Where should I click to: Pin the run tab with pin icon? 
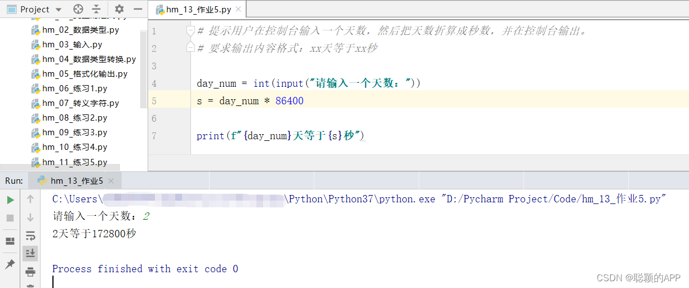pyautogui.click(x=10, y=264)
